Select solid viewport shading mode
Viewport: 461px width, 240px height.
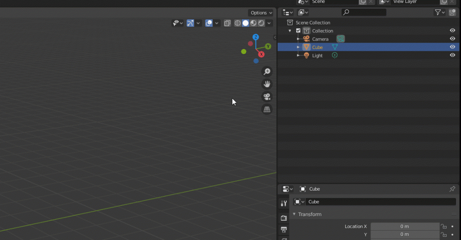[245, 23]
